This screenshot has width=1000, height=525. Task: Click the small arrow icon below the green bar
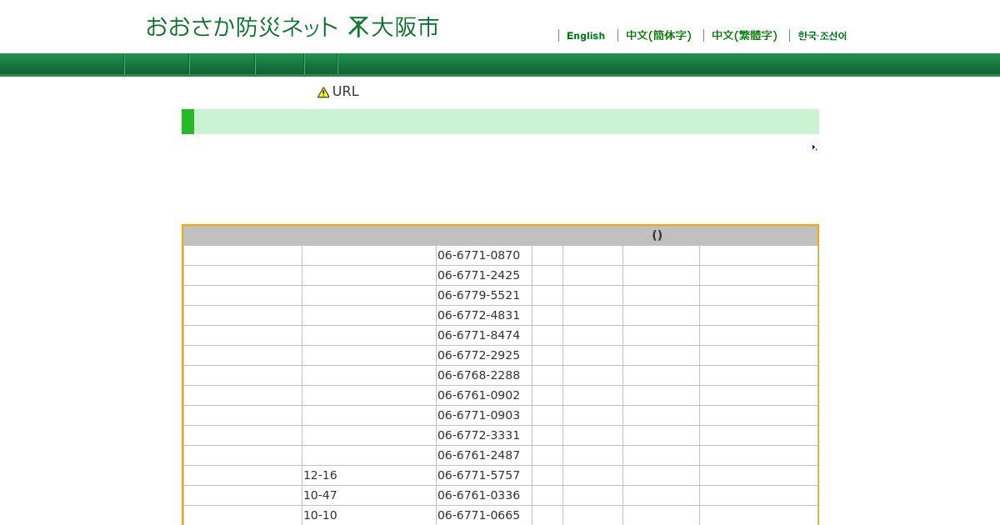coord(814,147)
